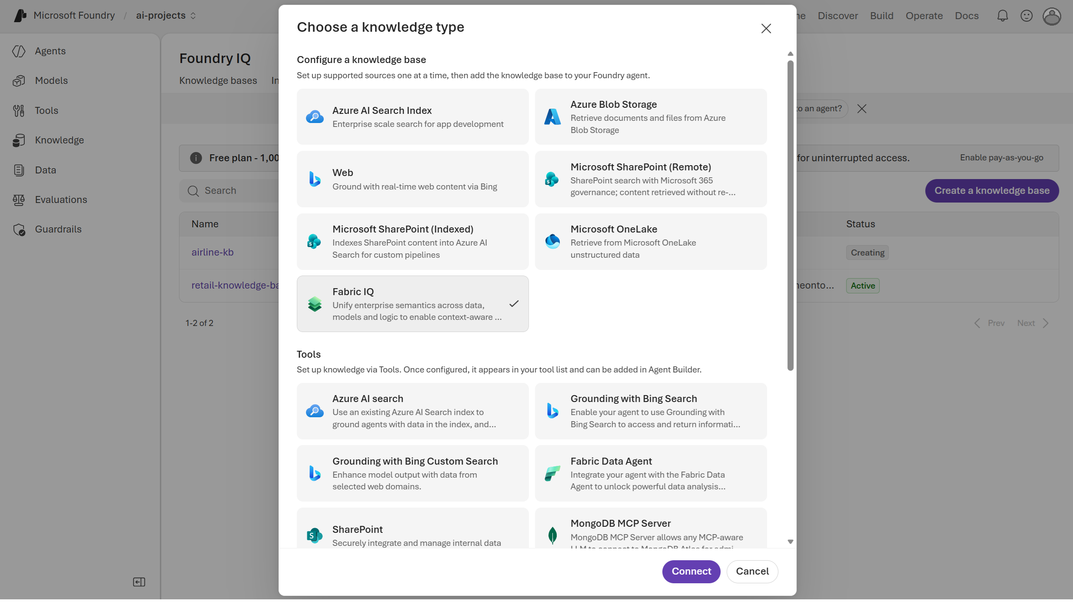Click the Azure AI search tool icon
Image resolution: width=1073 pixels, height=605 pixels.
315,411
